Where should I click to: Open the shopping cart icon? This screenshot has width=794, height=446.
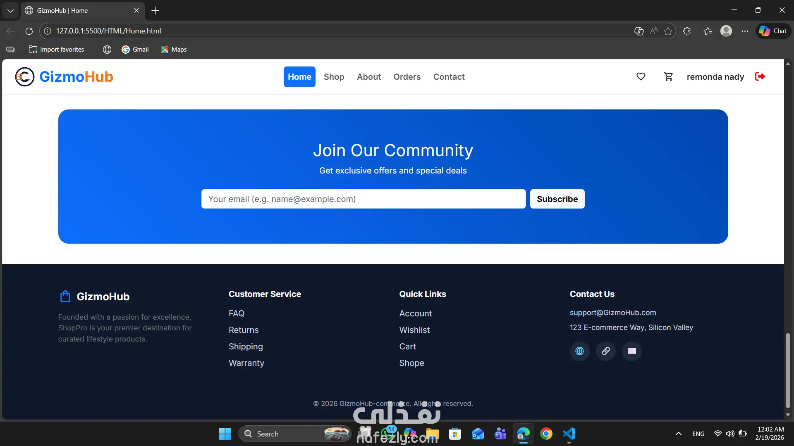point(668,76)
